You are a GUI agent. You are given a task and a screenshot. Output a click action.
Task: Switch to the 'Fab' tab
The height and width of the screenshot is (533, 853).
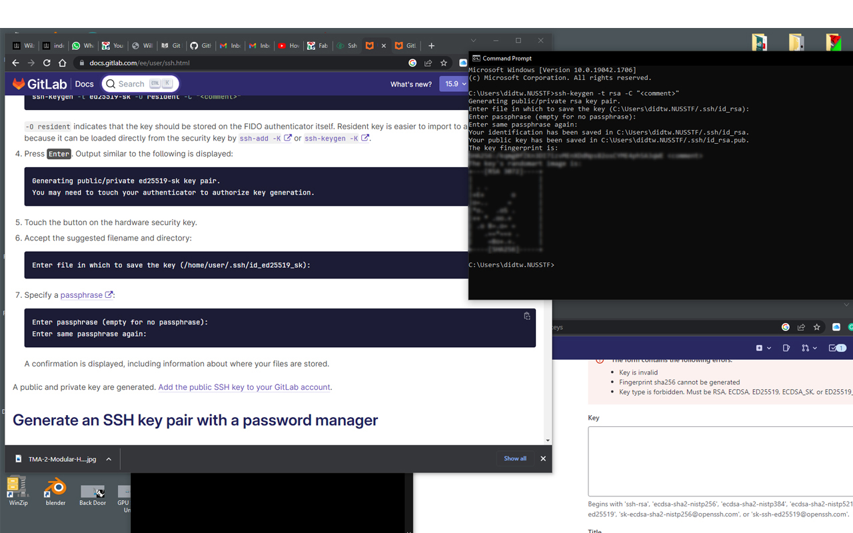318,45
